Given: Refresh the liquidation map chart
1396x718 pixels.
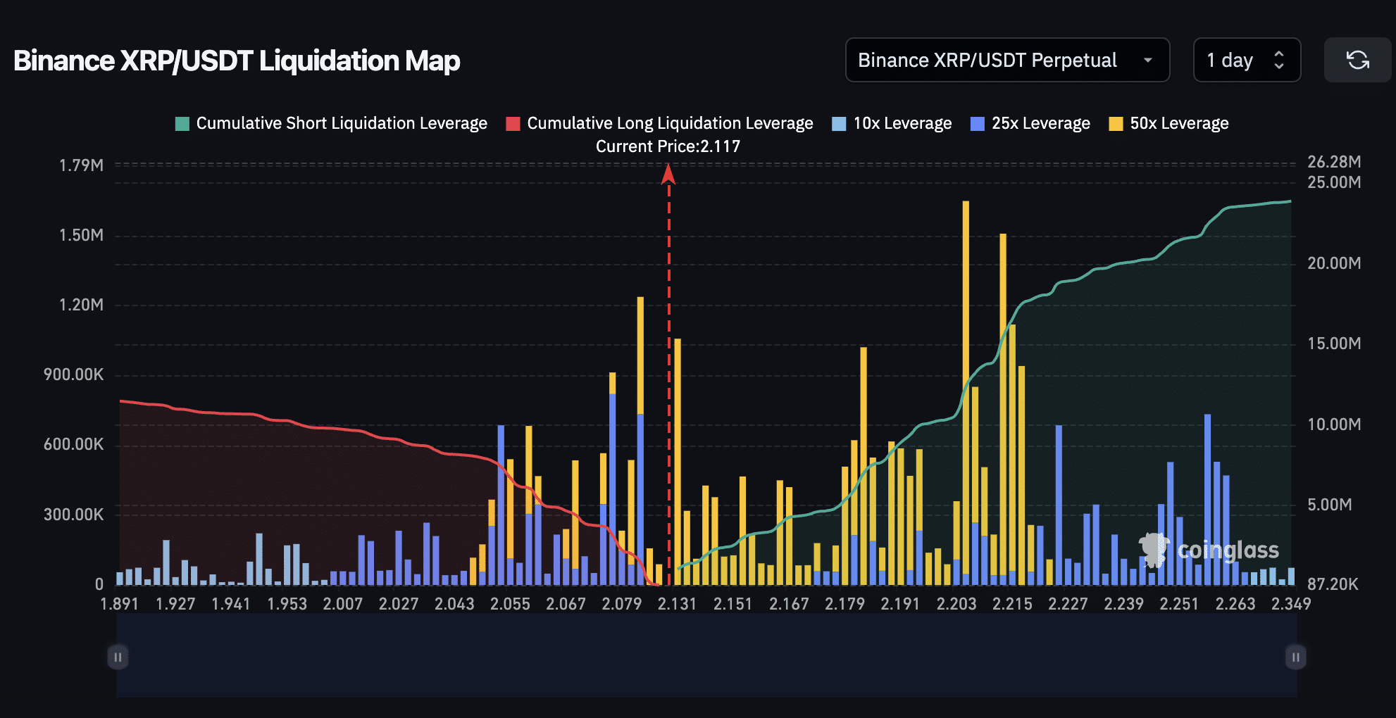Looking at the screenshot, I should coord(1357,60).
